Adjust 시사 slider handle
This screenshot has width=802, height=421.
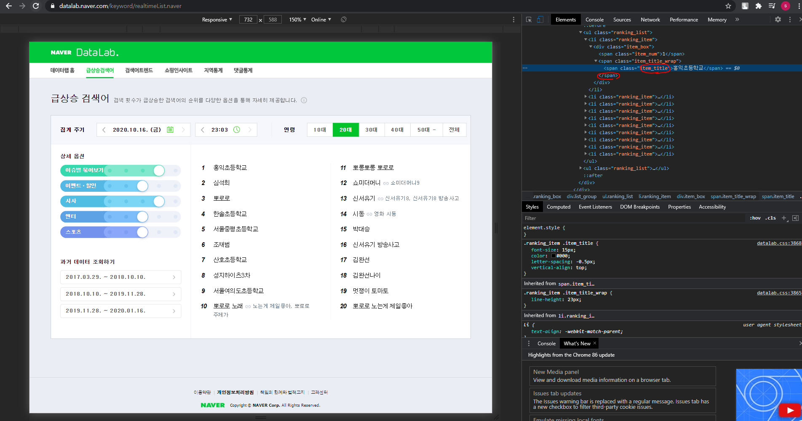(159, 201)
